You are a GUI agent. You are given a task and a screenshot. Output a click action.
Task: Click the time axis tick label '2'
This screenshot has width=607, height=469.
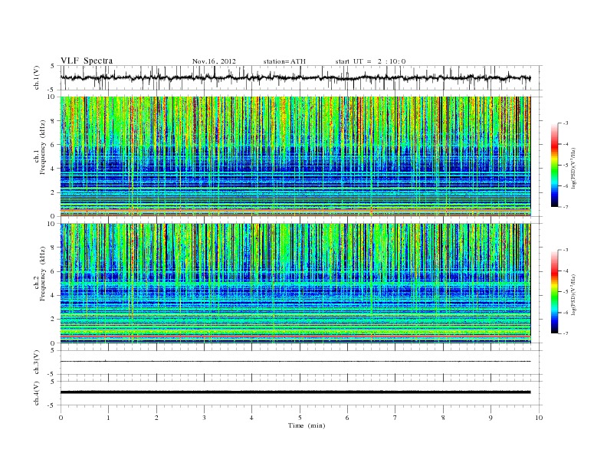point(156,418)
